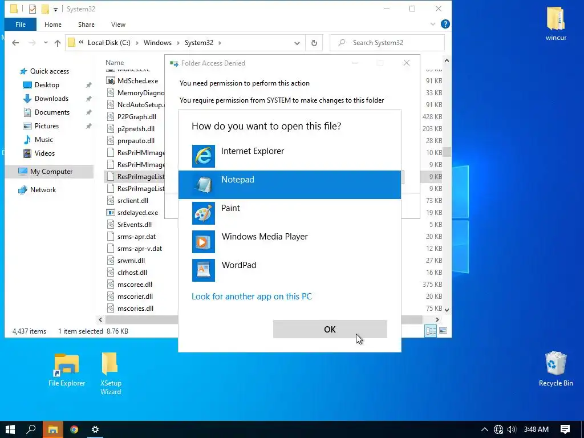The image size is (584, 438).
Task: Switch to Details view layout icon
Action: [431, 331]
